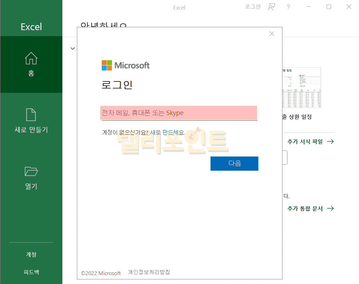Open the 피드백 feedback page
This screenshot has height=284, width=359.
tap(31, 272)
